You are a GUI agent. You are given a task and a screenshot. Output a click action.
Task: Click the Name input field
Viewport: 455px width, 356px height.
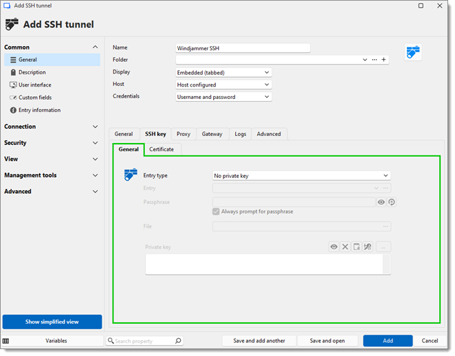point(243,48)
